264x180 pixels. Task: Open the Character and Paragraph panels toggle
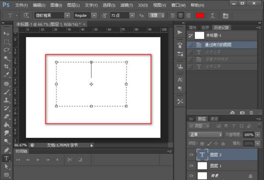click(x=225, y=16)
